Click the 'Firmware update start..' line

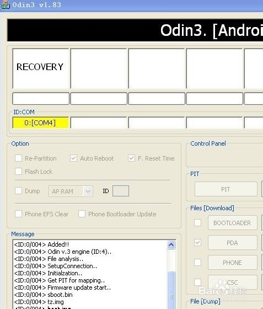(62, 287)
